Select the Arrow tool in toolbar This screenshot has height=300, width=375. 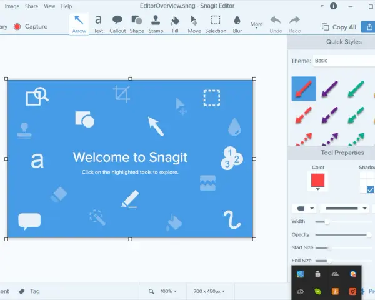pyautogui.click(x=79, y=24)
